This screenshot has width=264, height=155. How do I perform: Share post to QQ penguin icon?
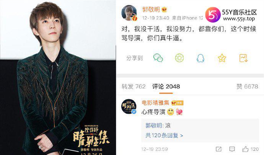click(x=200, y=58)
